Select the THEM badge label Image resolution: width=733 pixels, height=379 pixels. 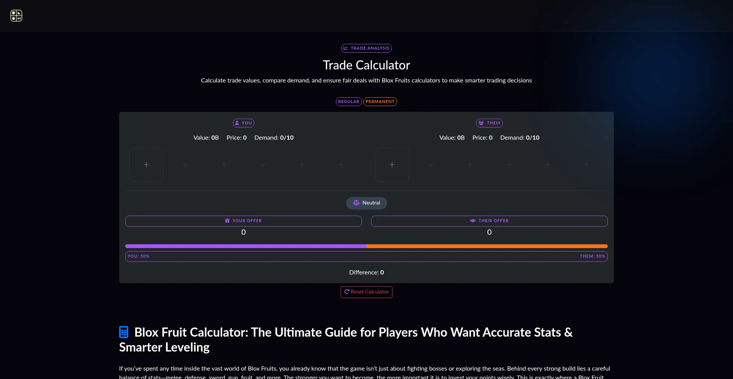tap(489, 123)
